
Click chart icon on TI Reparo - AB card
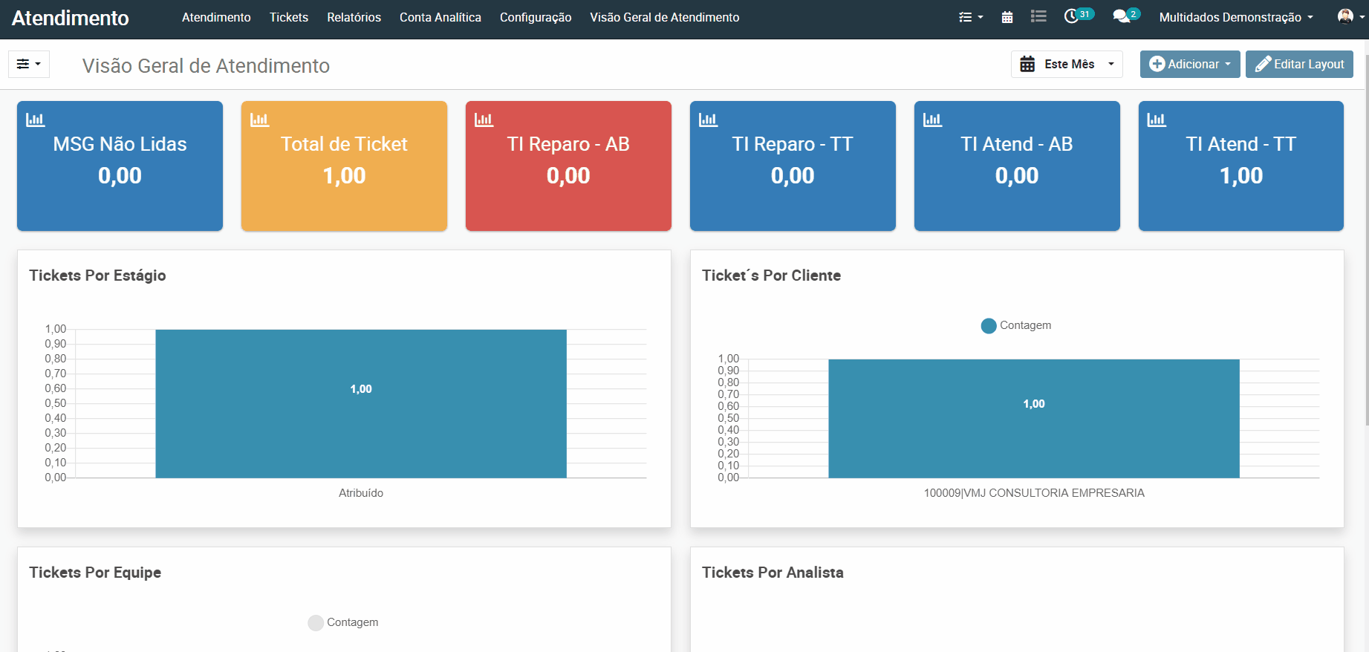point(484,120)
